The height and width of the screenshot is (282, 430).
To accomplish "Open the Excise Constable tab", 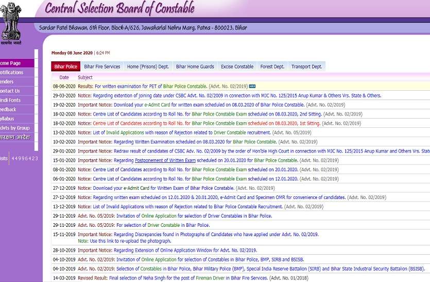I will (237, 67).
